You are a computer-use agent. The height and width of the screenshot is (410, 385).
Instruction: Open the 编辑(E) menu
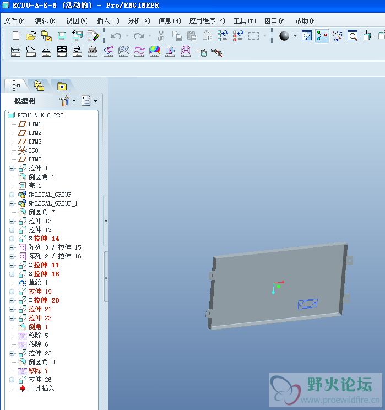coord(46,20)
